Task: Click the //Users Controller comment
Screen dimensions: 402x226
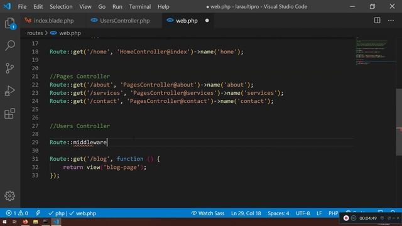Action: pos(80,126)
